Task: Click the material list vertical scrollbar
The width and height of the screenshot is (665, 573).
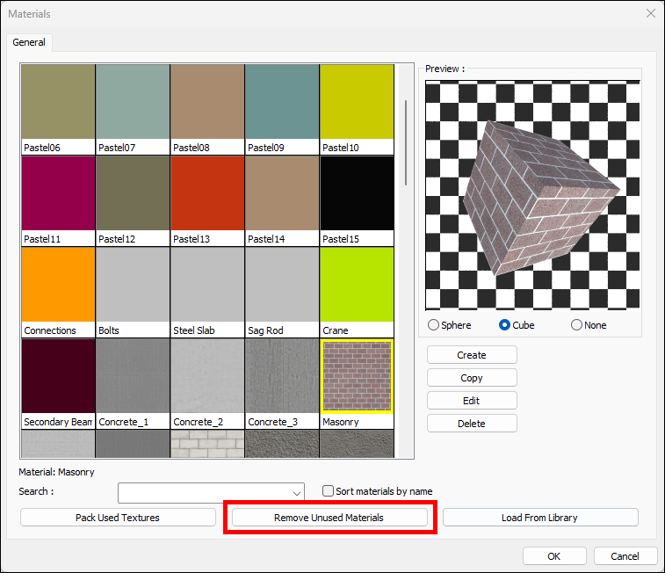Action: click(406, 141)
